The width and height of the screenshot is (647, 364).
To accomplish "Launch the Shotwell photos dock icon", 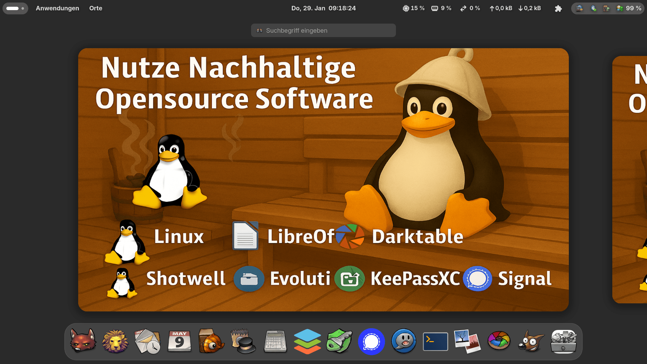I will pos(467,342).
